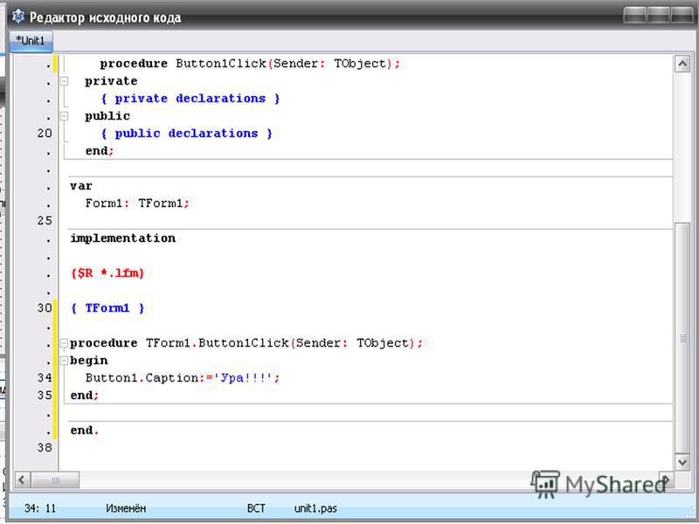The image size is (699, 524).
Task: Click line number 25 in the gutter
Action: click(45, 221)
